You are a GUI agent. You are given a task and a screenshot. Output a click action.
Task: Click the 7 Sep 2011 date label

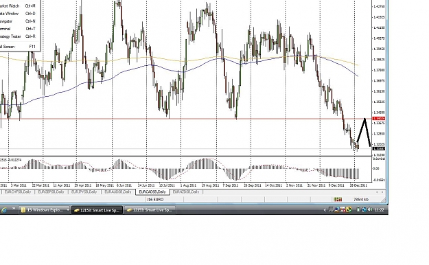pyautogui.click(x=231, y=185)
